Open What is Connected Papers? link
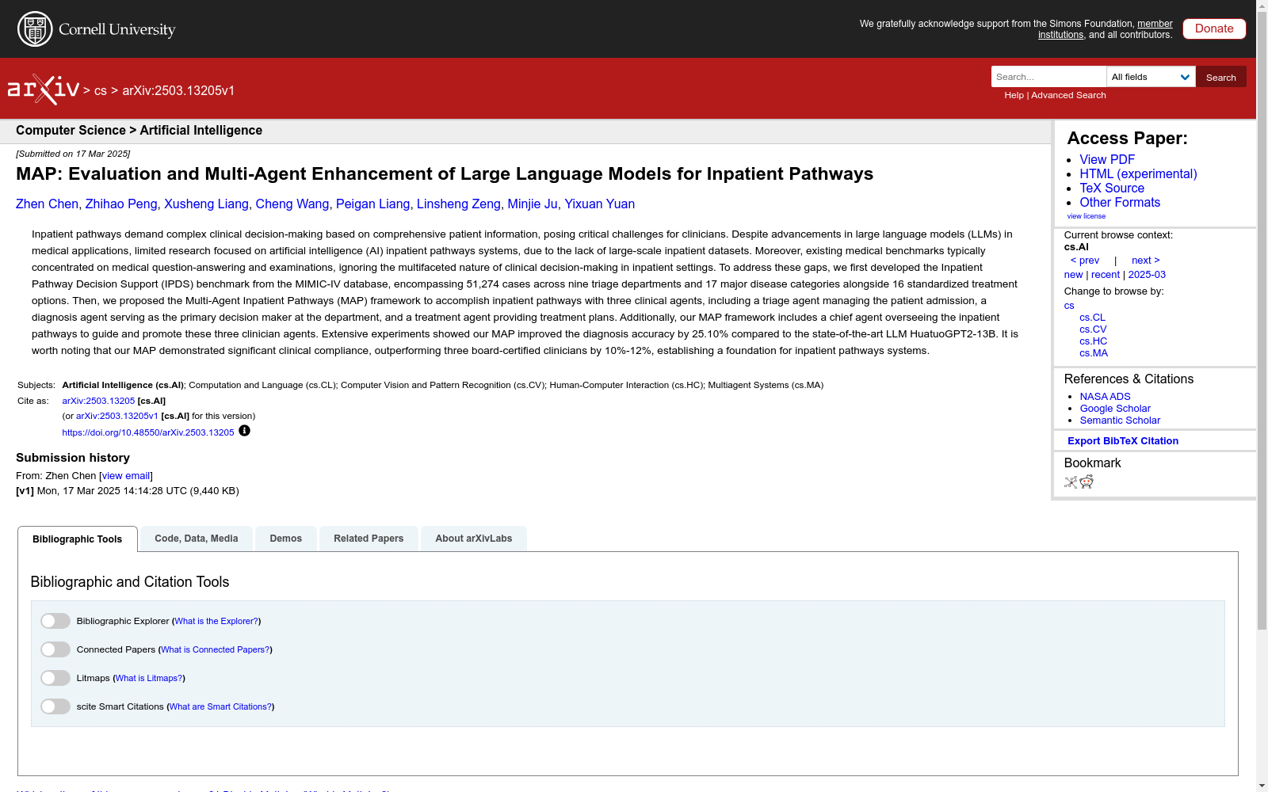 [216, 649]
